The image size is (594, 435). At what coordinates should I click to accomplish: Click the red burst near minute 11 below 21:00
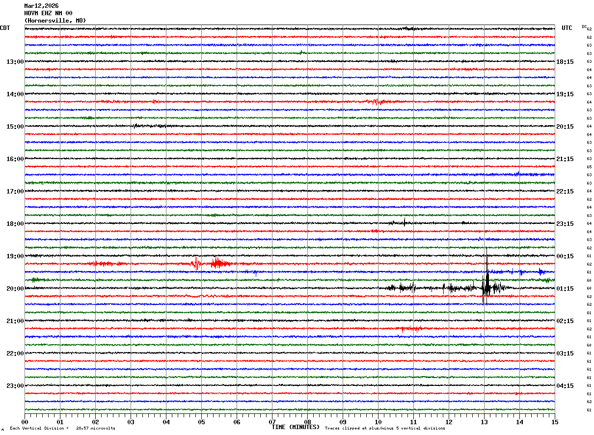coord(410,328)
